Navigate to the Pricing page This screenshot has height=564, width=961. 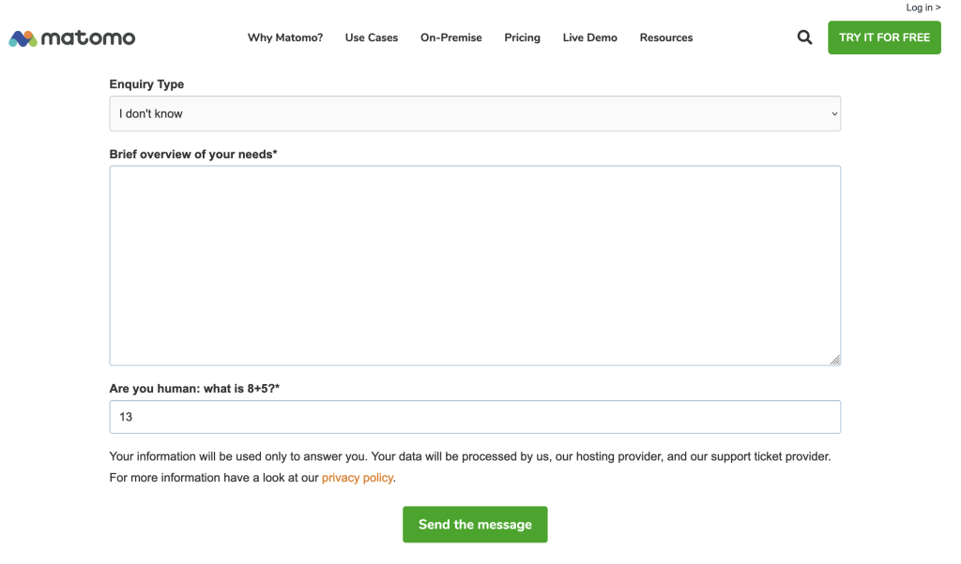point(522,38)
